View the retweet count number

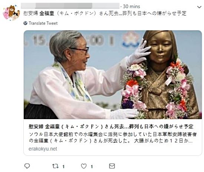(63, 166)
